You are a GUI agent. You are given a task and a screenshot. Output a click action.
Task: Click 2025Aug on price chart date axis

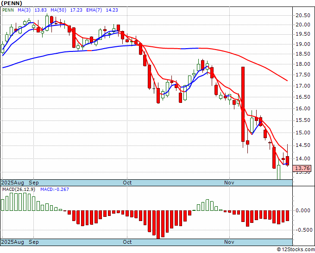[x=13, y=183]
